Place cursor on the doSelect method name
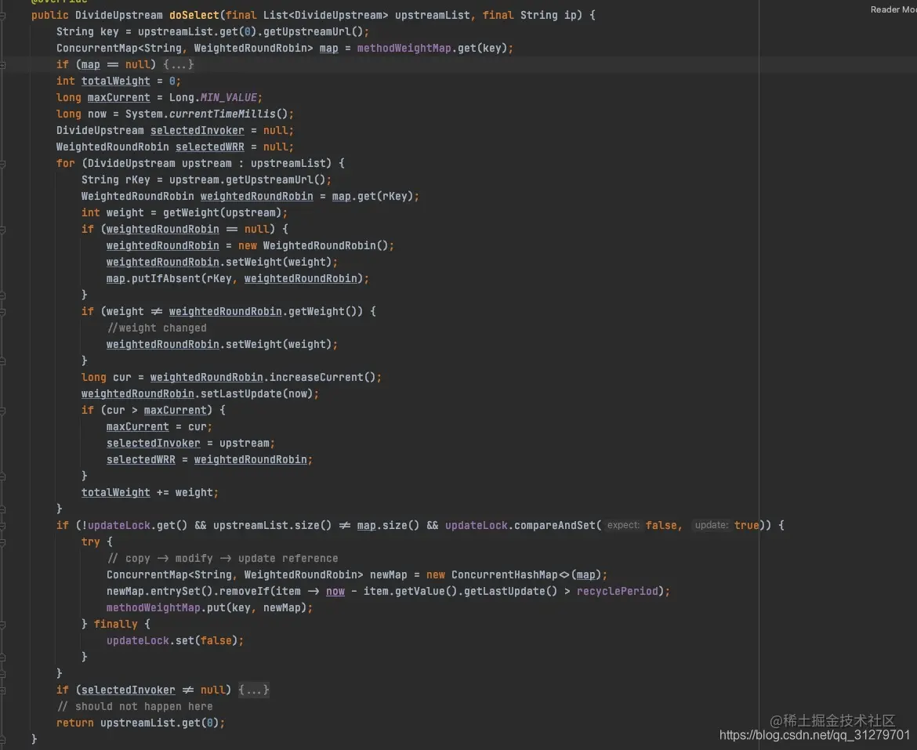 coord(194,15)
